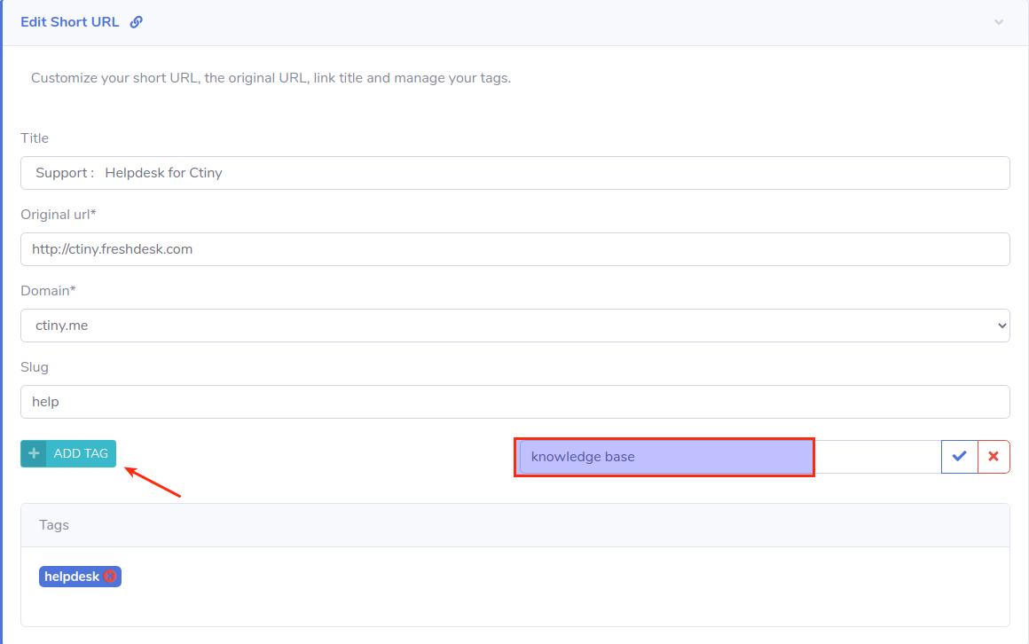This screenshot has height=644, width=1029.
Task: Click the Domain* label
Action: pos(49,291)
